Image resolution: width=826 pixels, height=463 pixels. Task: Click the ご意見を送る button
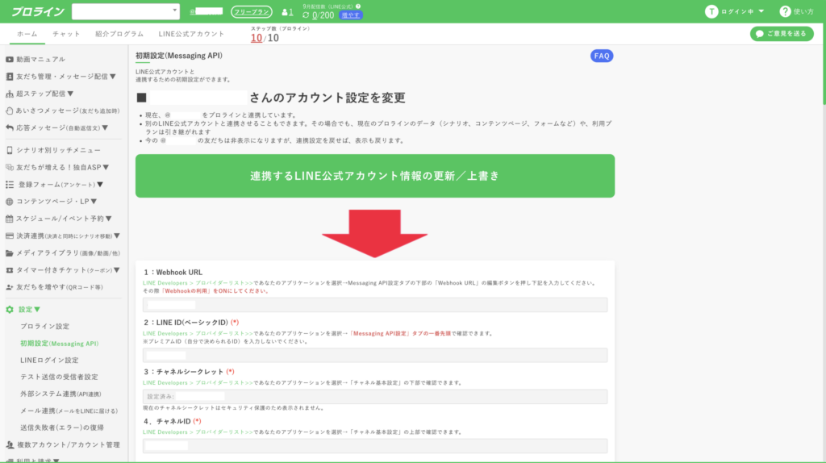click(782, 34)
